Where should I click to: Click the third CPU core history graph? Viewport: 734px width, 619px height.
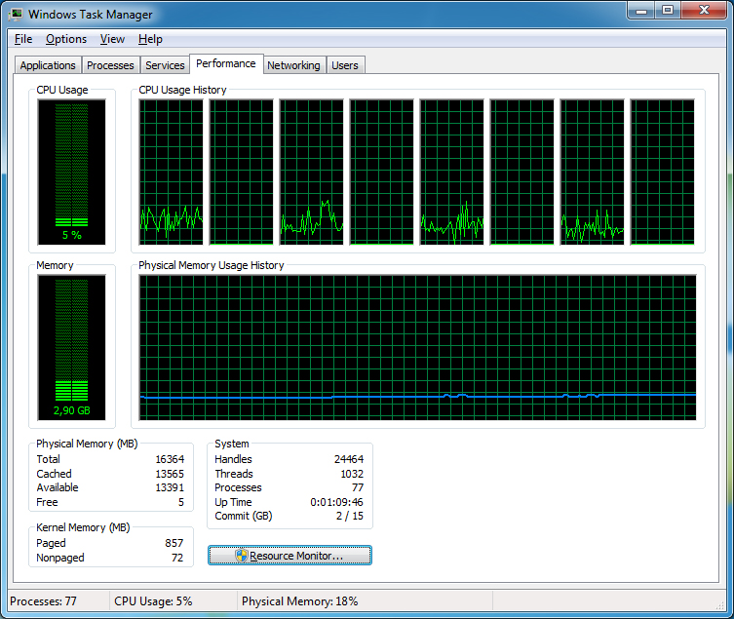click(x=312, y=172)
